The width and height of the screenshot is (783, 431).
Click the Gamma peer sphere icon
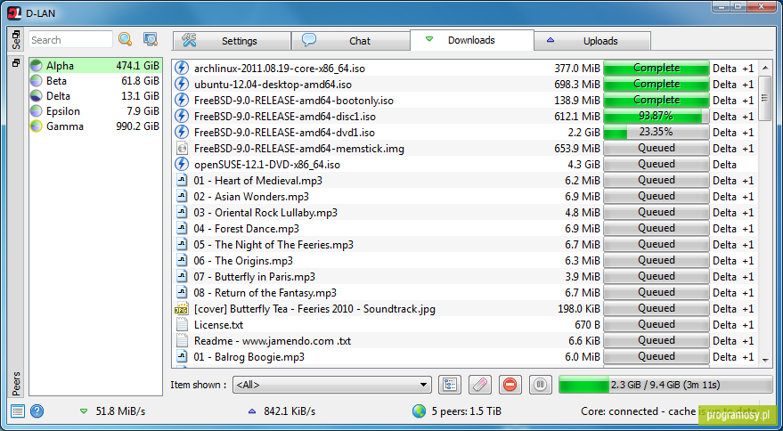point(36,126)
